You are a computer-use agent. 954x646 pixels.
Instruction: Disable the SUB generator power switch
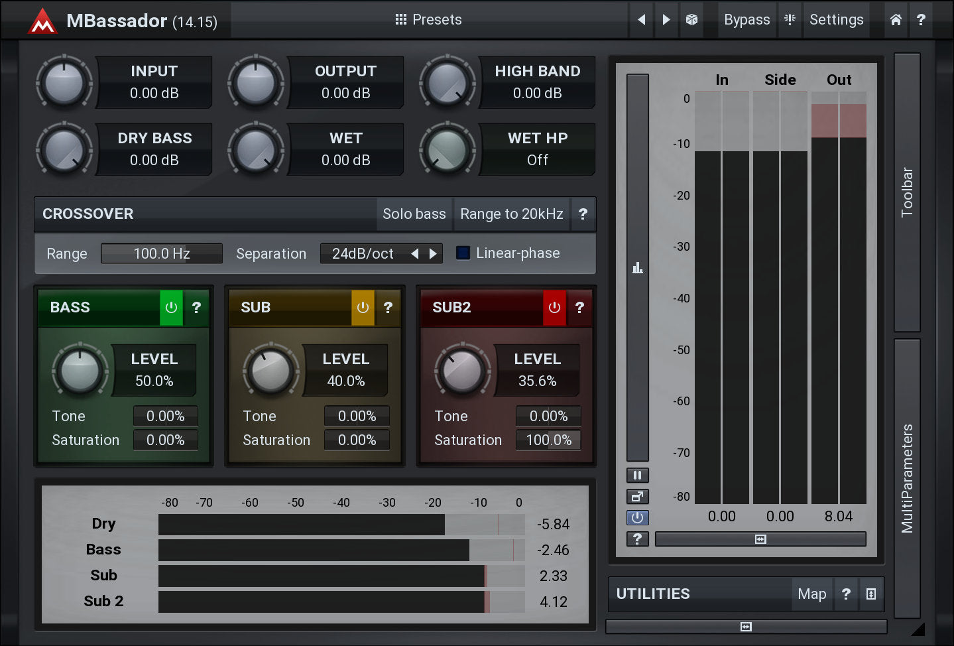(x=363, y=308)
